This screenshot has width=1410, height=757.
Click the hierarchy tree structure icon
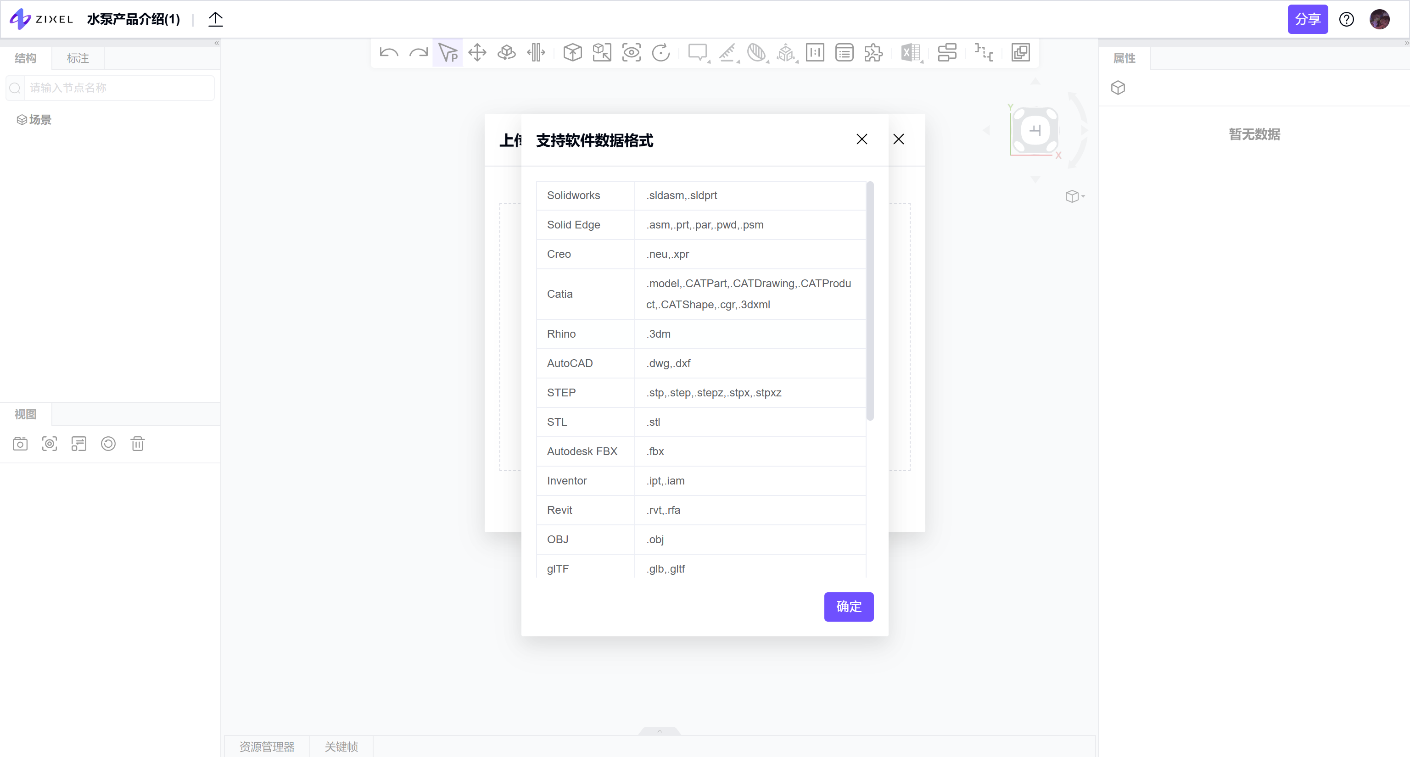pyautogui.click(x=984, y=53)
